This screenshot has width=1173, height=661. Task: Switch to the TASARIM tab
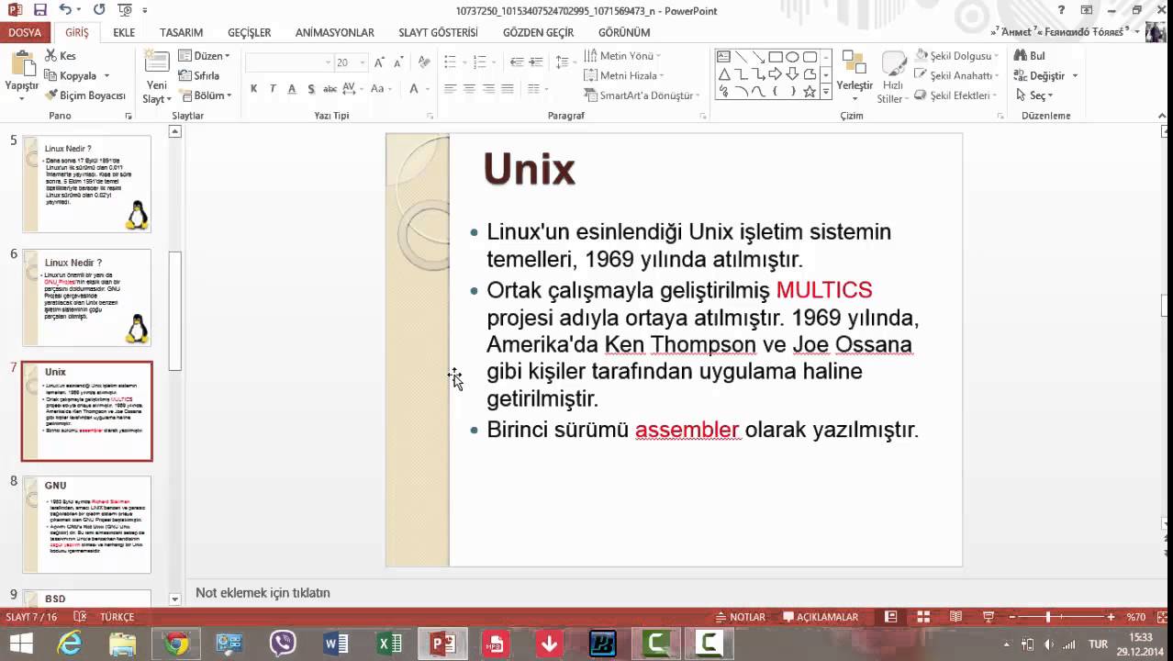tap(181, 32)
